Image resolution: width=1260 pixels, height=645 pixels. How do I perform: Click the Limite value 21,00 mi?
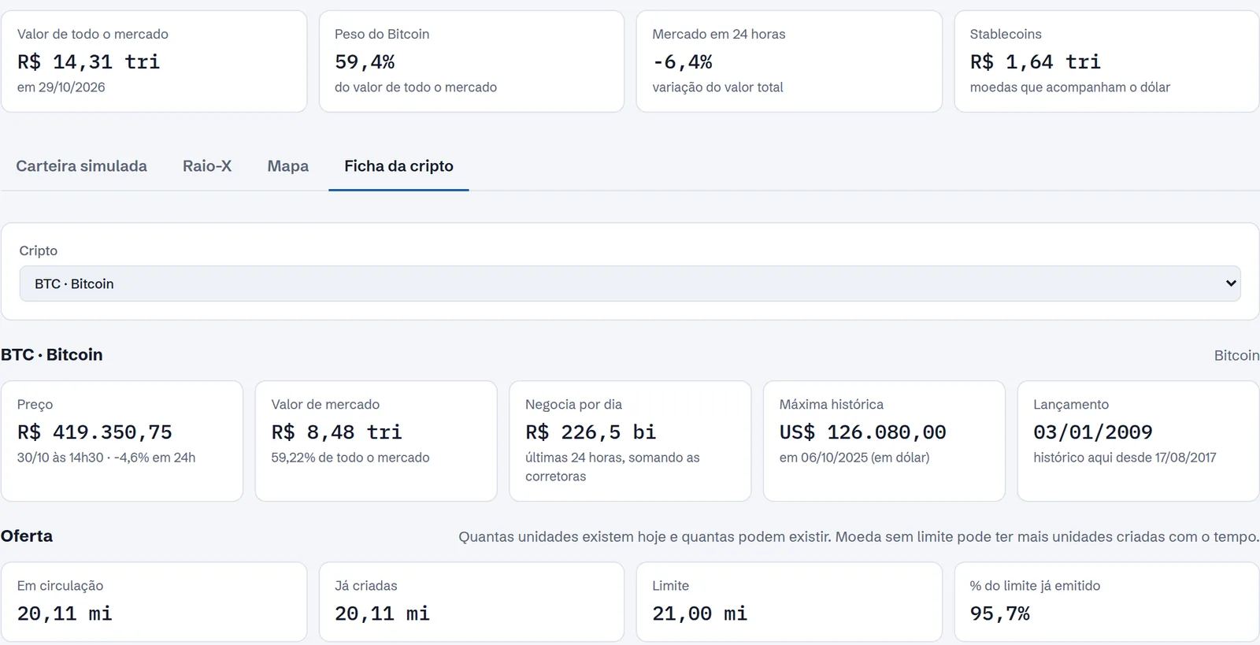point(699,613)
